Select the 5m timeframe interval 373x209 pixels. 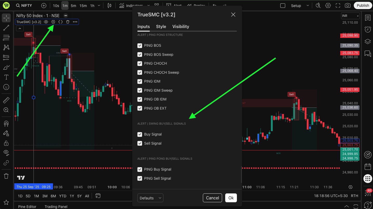(74, 5)
